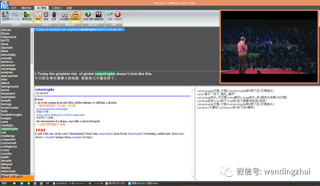The image size is (320, 186).
Task: Click the sentence counter icon in status bar
Action: [x=106, y=184]
